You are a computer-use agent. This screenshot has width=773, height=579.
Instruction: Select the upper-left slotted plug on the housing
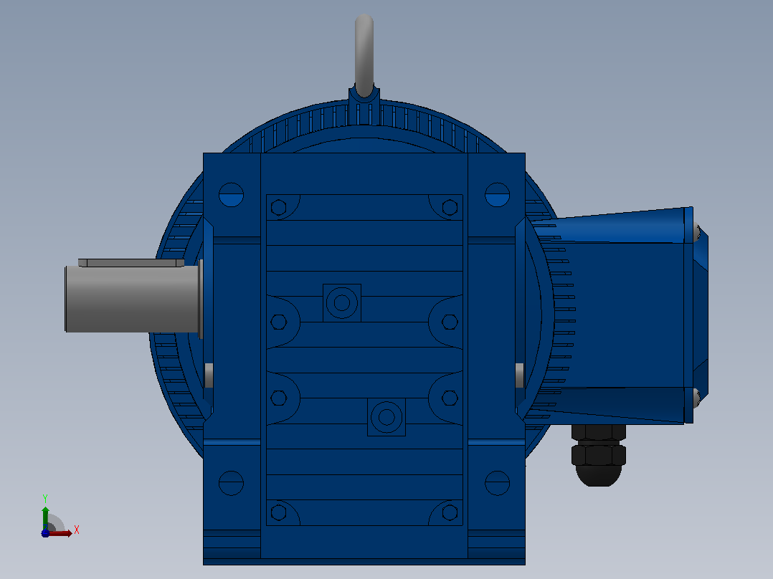(231, 195)
